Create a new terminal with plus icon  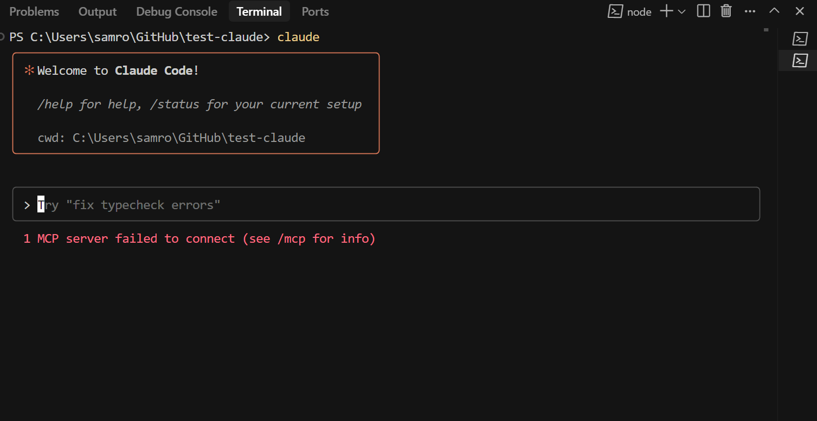[666, 11]
